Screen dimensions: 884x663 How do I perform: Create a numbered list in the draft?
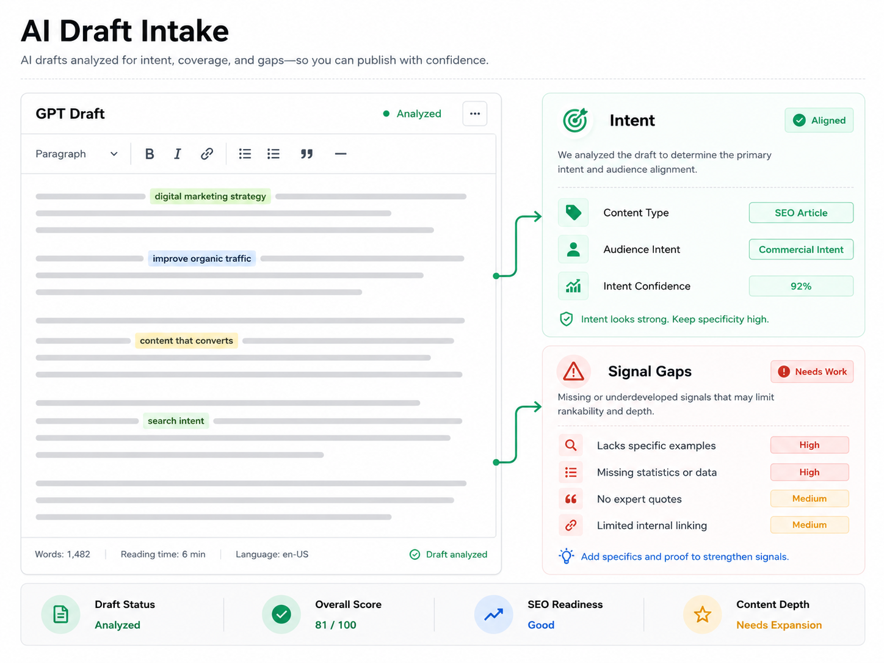[274, 154]
